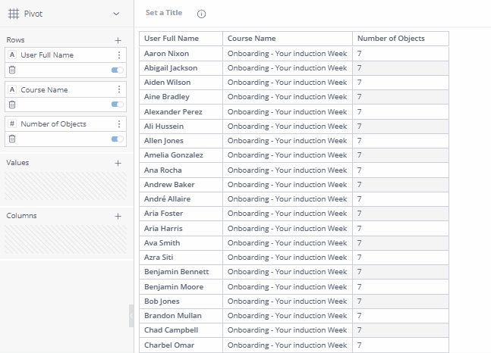This screenshot has width=491, height=353.
Task: Select the Ava Smith cell
Action: pyautogui.click(x=181, y=242)
